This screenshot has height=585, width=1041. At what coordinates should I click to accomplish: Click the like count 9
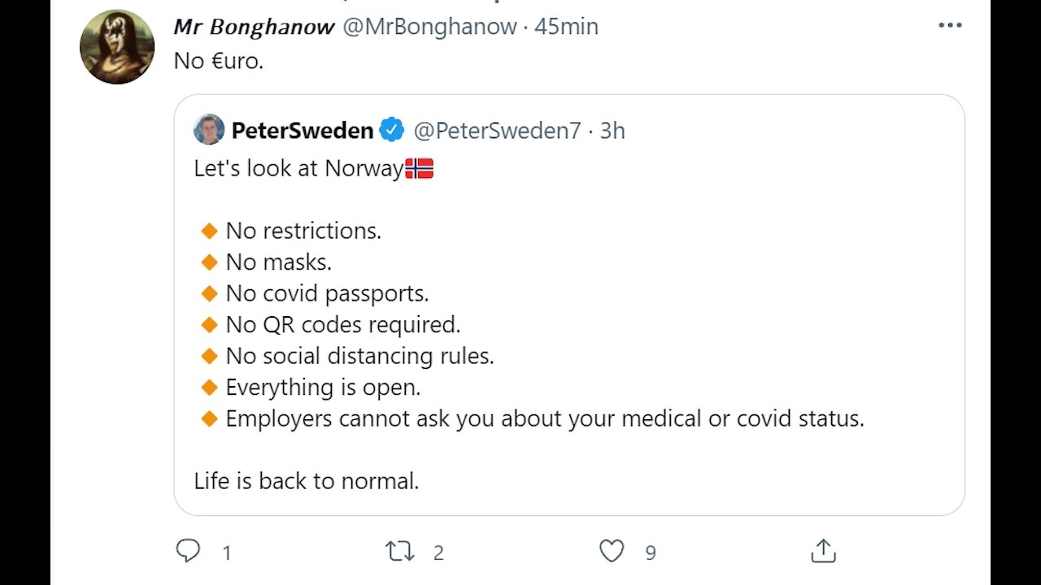[x=651, y=553]
